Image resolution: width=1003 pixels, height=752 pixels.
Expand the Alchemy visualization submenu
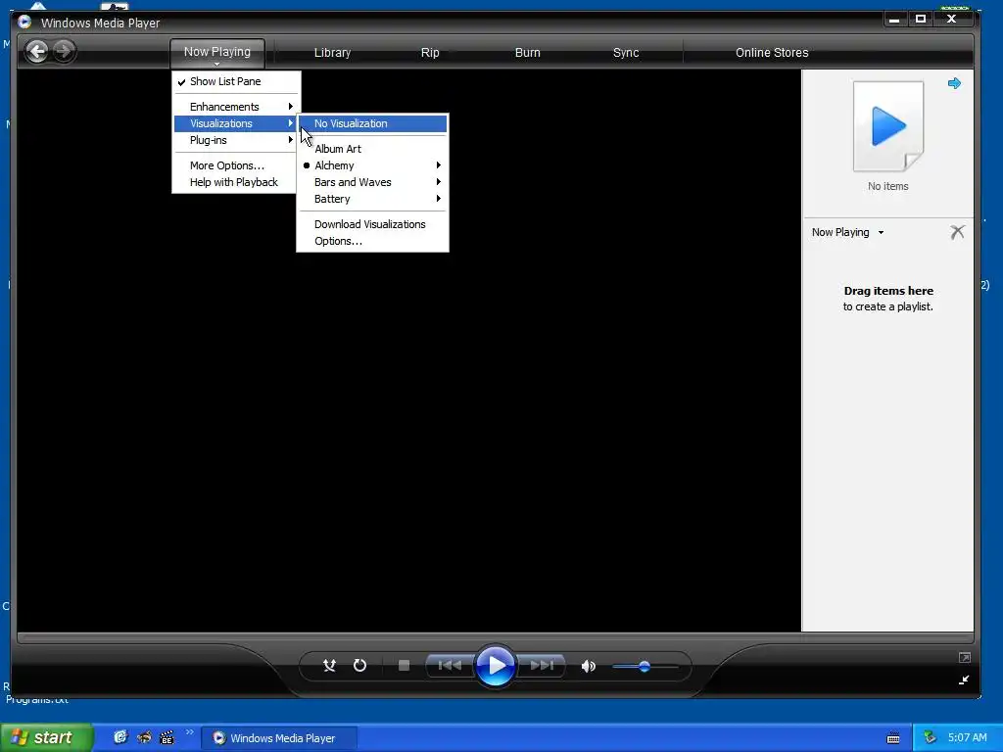(x=373, y=164)
